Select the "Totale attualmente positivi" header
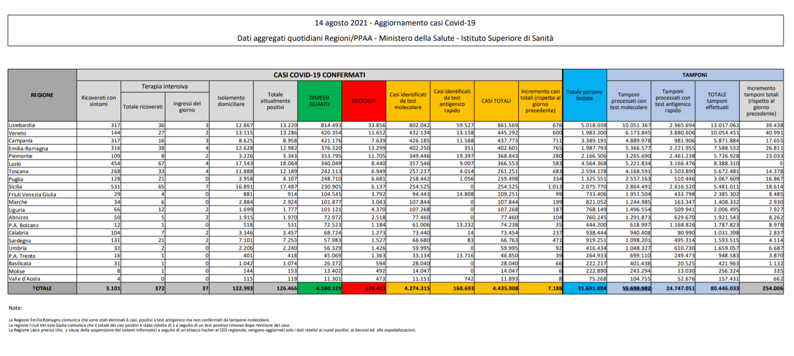Screen dimensions: 794x356 [275, 101]
